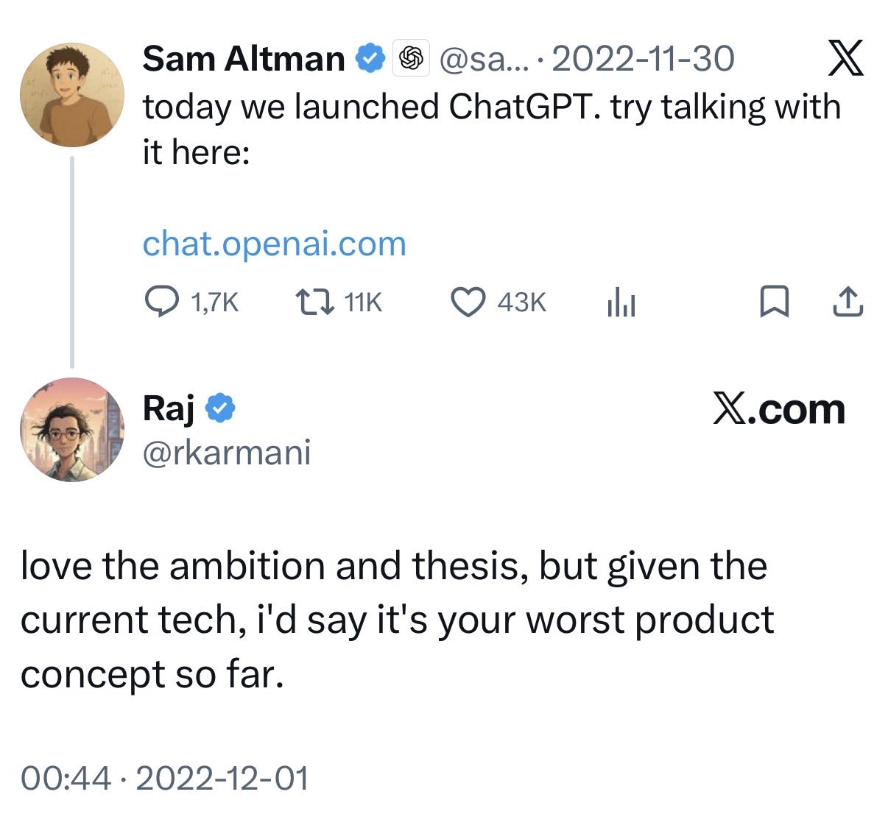Screen dimensions: 888x825
Task: Click the 2022-11-30 tweet date
Action: 642,58
